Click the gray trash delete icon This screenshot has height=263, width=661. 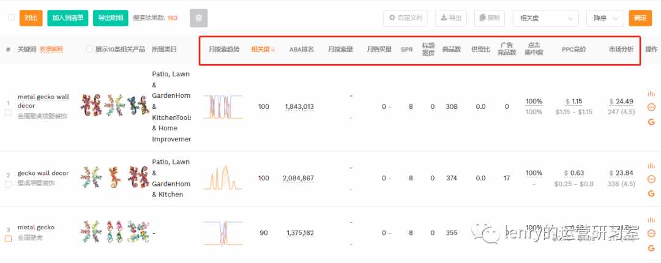[198, 18]
